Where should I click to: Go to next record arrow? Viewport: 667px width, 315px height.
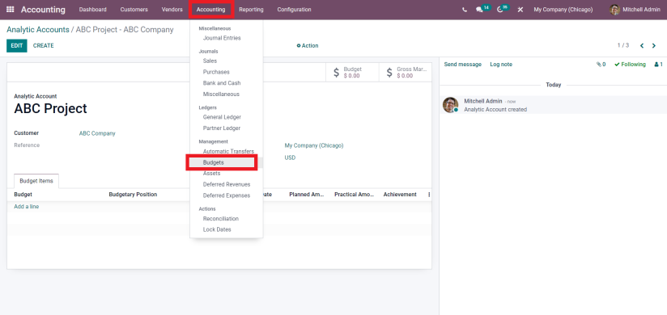tap(654, 46)
